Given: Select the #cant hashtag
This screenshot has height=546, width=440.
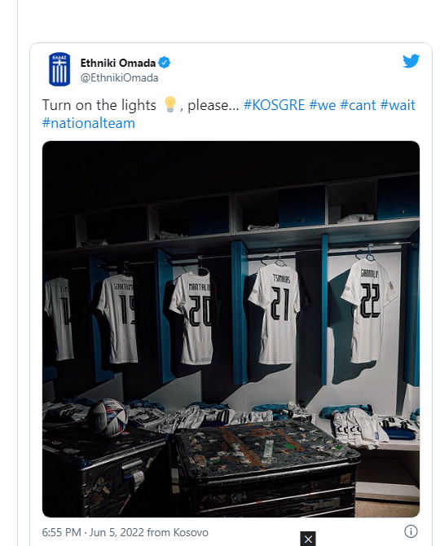Looking at the screenshot, I should [358, 105].
